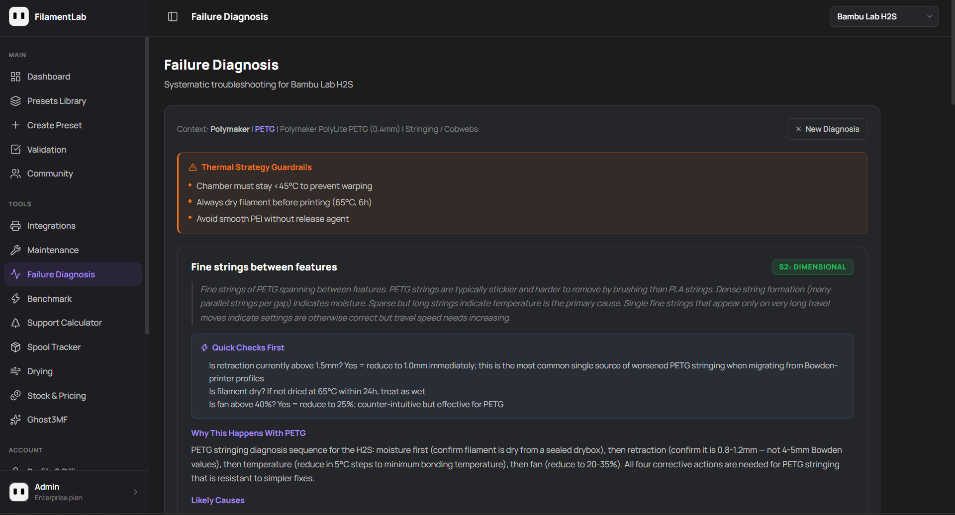Click the Create Preset plus icon
Screen dimensions: 955x515
pyautogui.click(x=15, y=125)
